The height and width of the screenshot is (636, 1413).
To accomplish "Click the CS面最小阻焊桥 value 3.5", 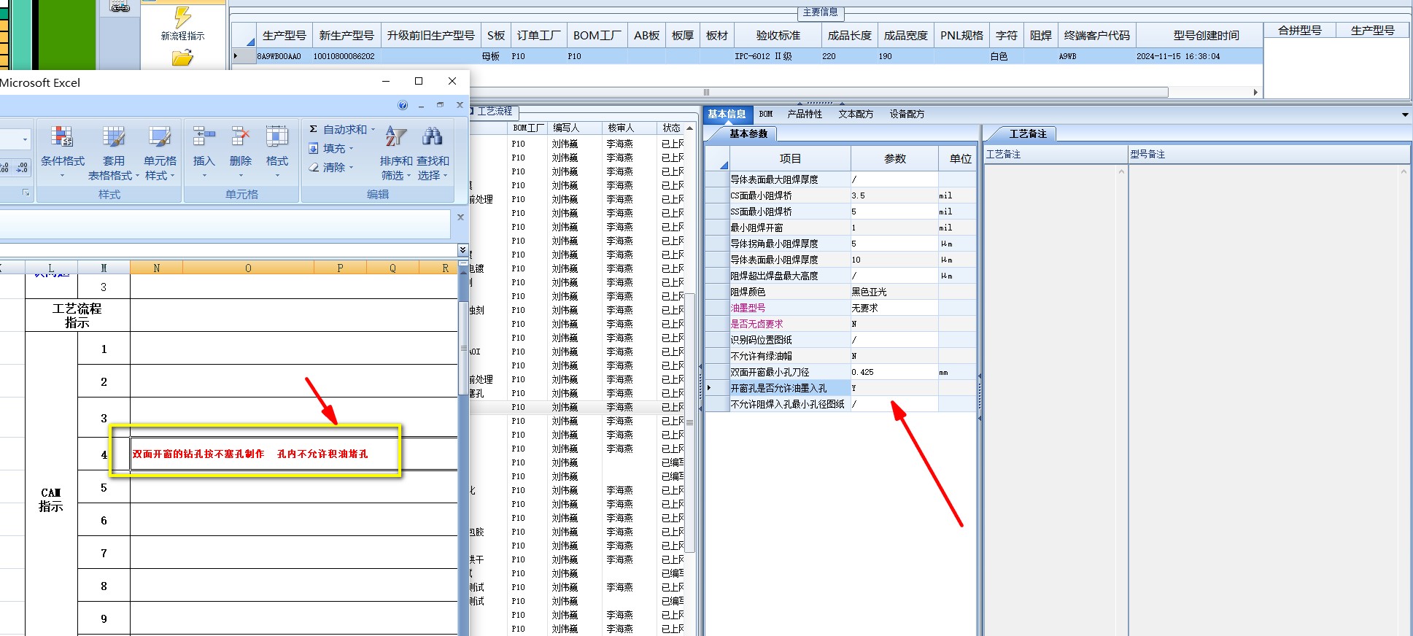I will [x=894, y=195].
